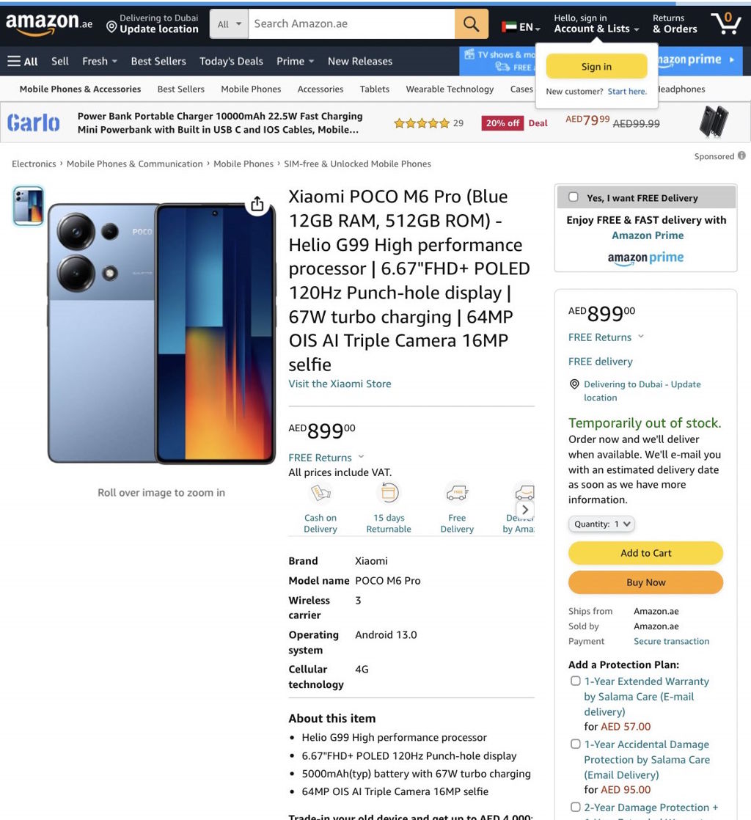Click the Amazon.ae logo

48,23
